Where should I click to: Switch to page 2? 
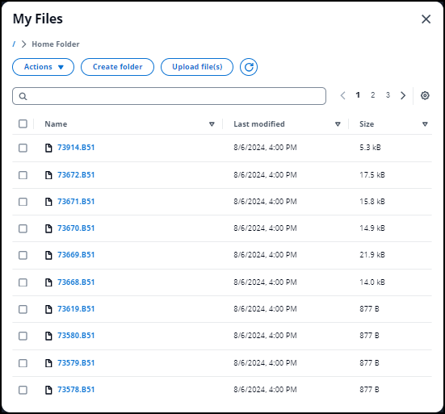tap(372, 95)
